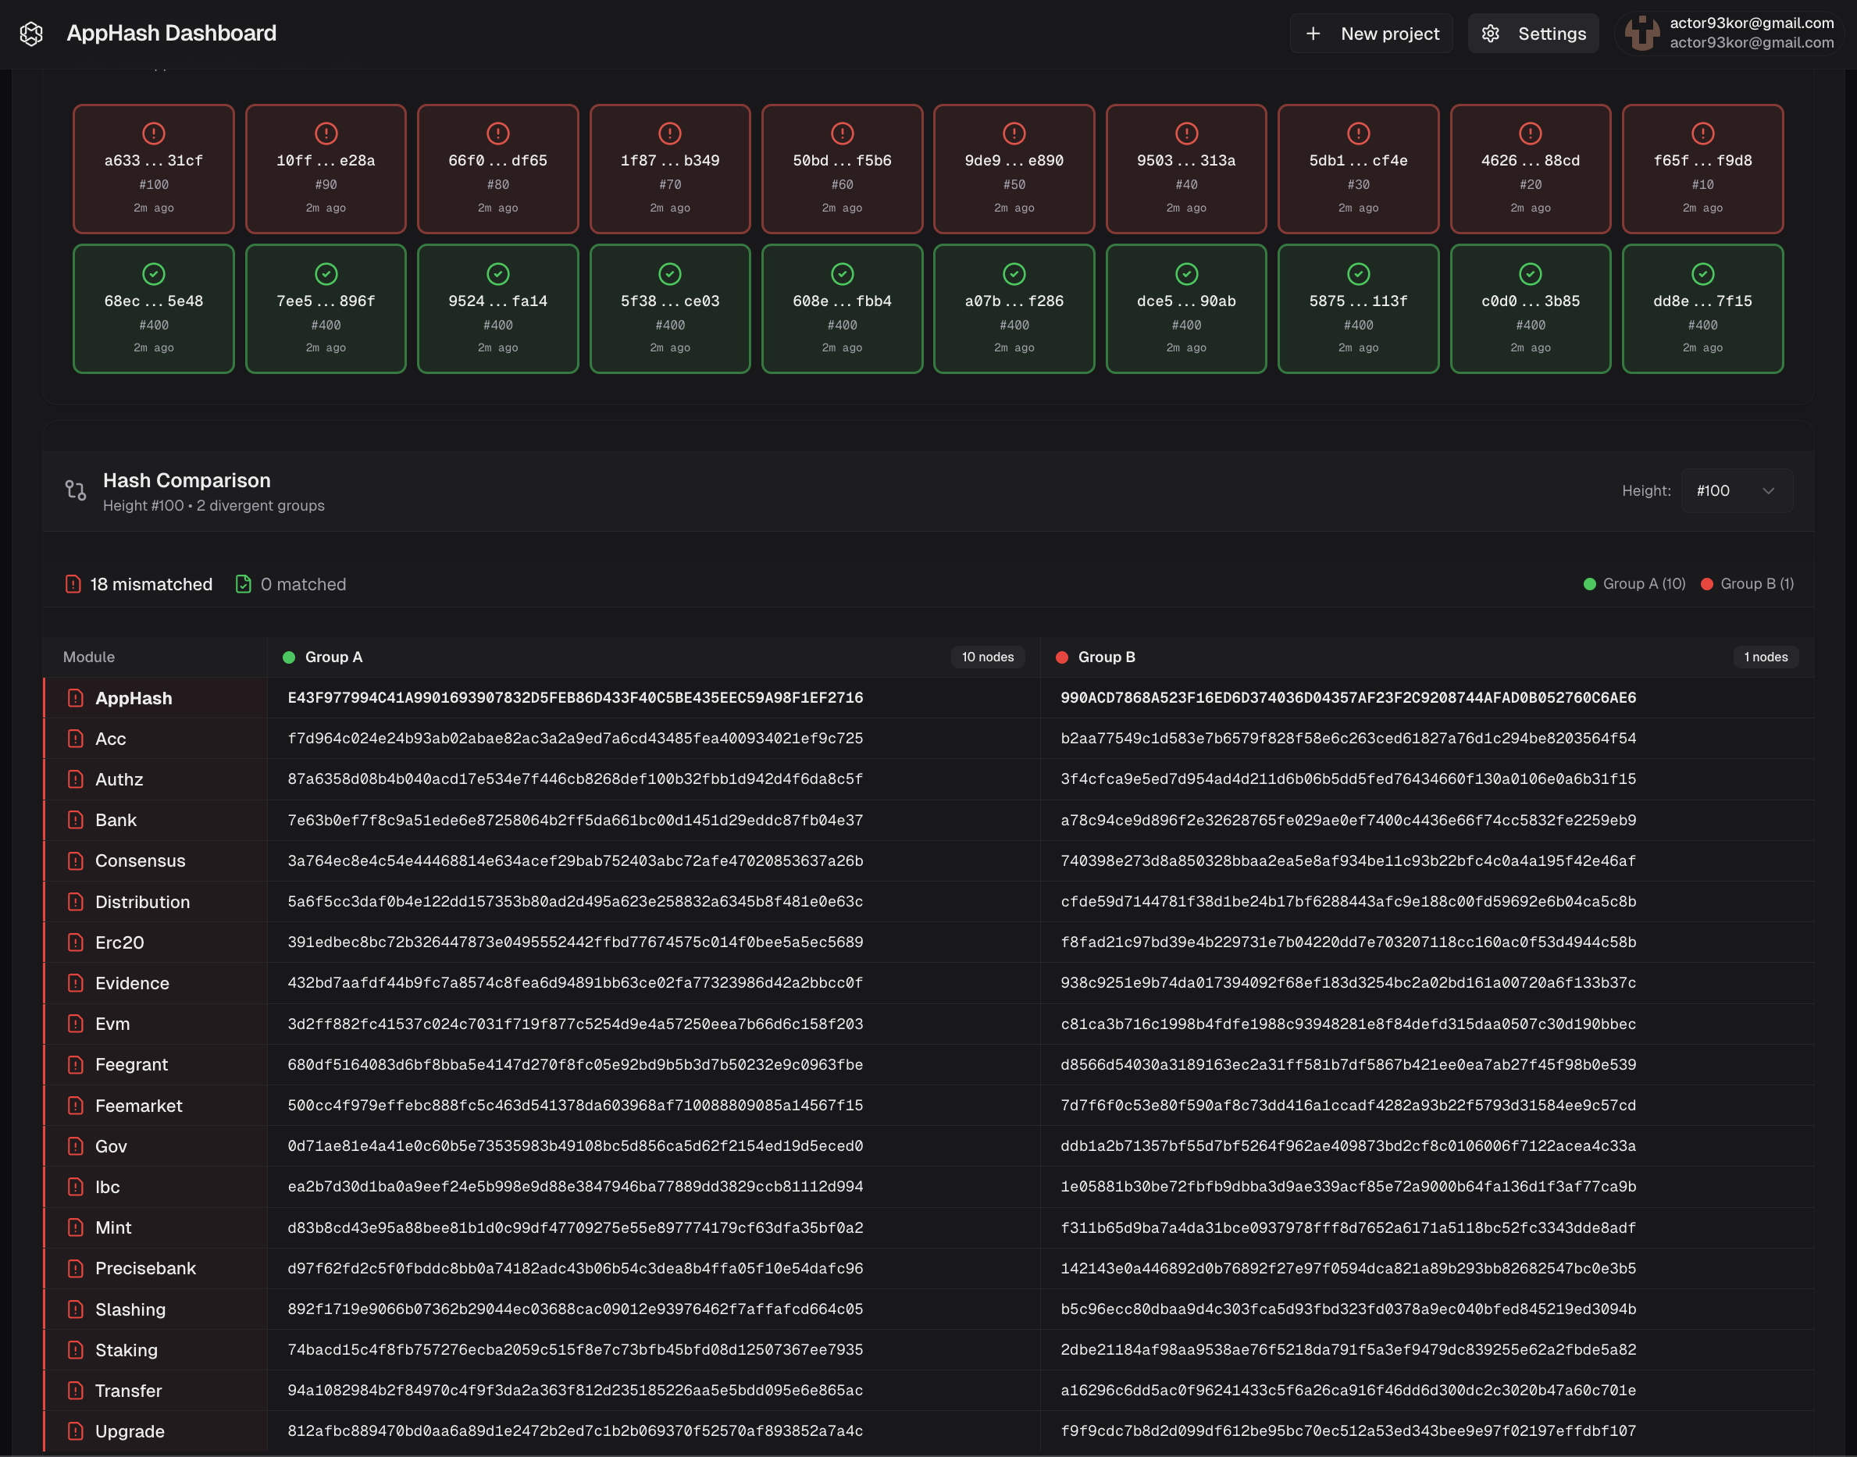Click the Hash Comparison branch icon

pyautogui.click(x=75, y=490)
